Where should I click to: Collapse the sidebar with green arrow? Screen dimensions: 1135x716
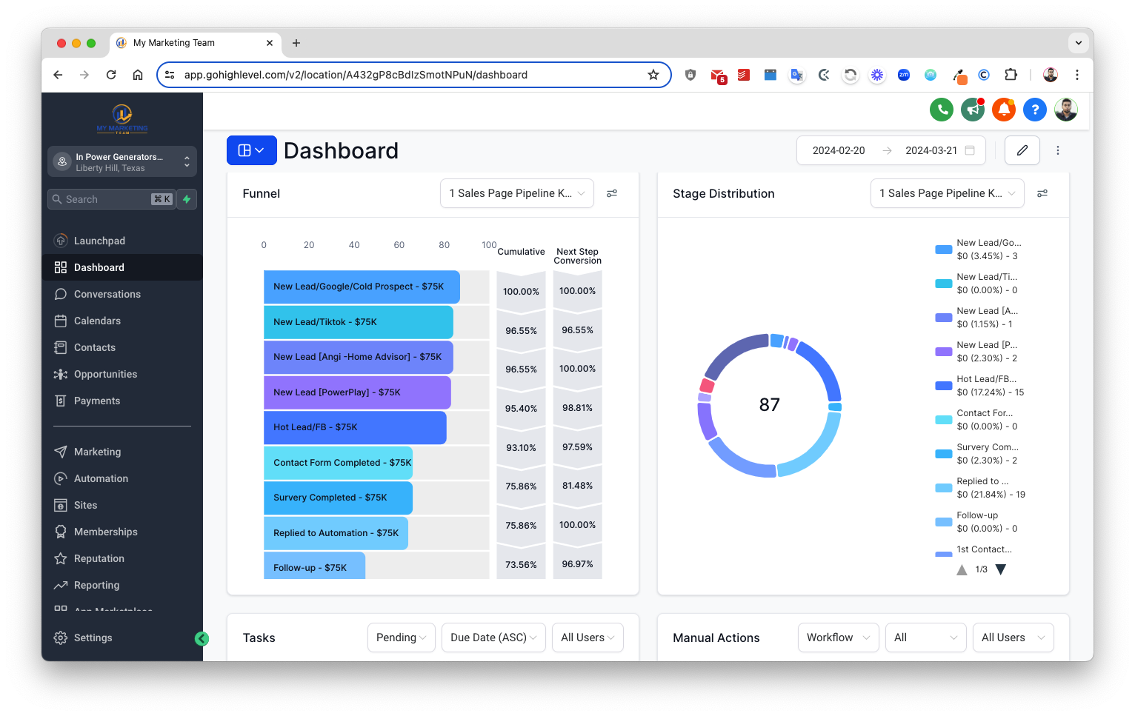point(202,638)
